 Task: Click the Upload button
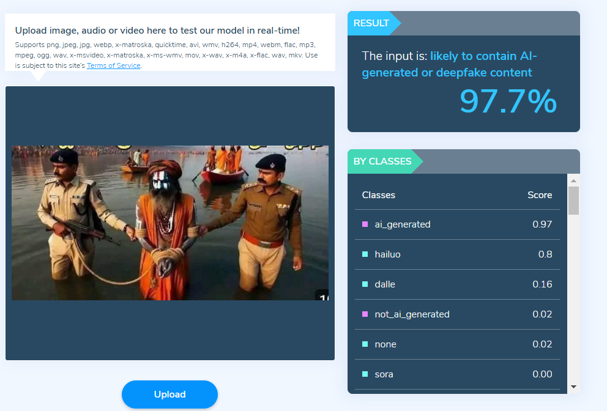pos(169,394)
